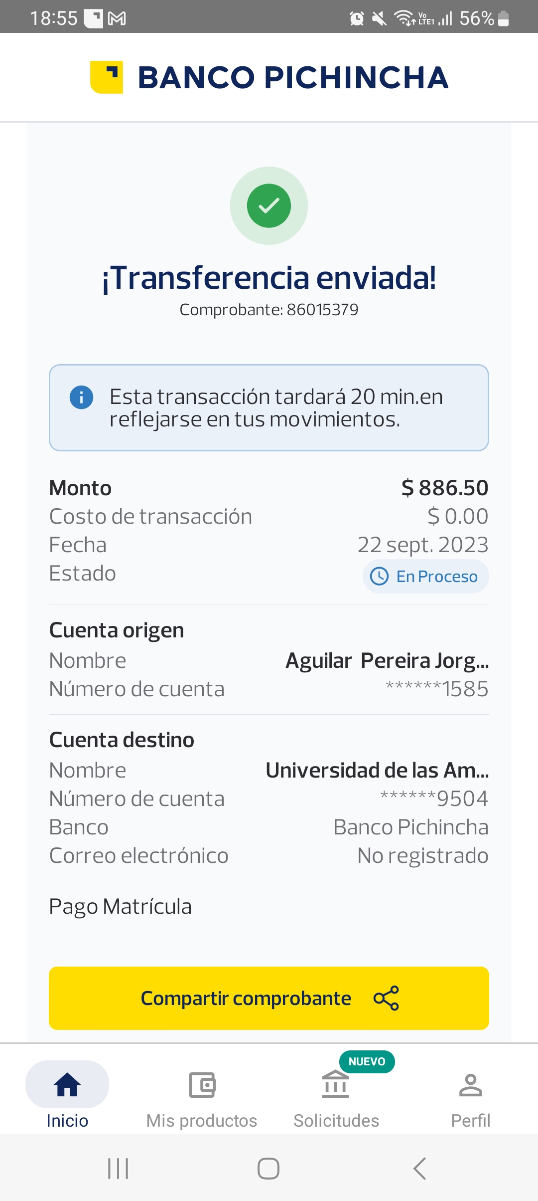
Task: Tap the blue info icon in notice
Action: 81,398
